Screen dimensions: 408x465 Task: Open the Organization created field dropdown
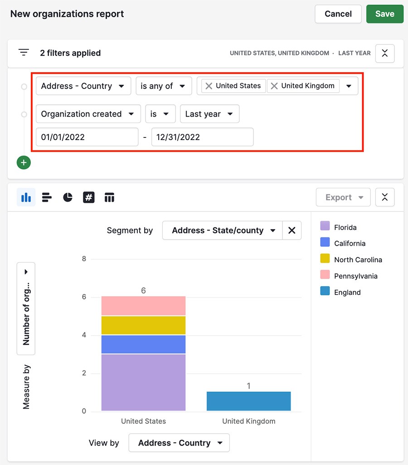click(88, 114)
